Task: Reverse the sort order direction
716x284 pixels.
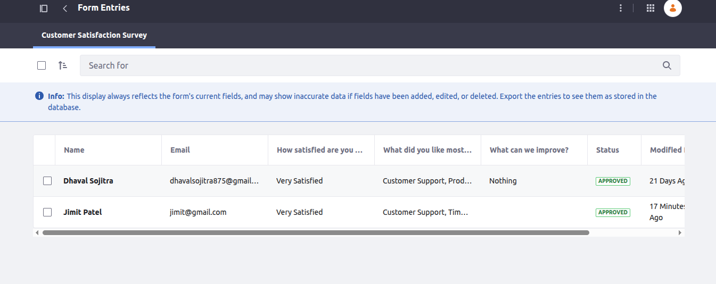Action: (x=63, y=65)
